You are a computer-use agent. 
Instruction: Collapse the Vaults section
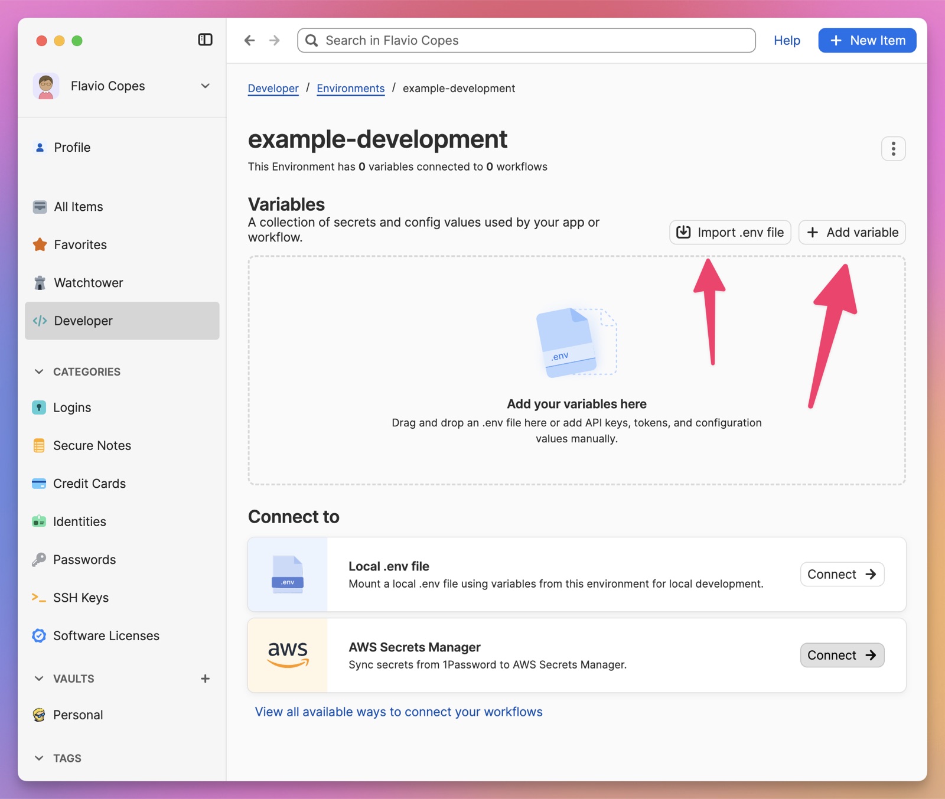(39, 679)
